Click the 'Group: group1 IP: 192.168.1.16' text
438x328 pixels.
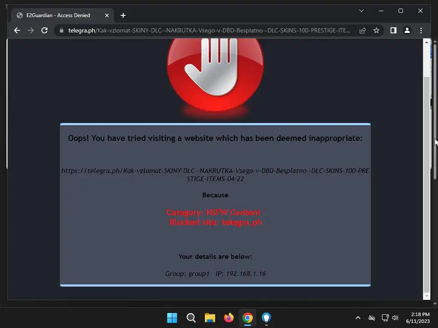point(215,274)
